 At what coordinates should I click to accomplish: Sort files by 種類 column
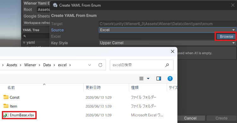click(x=135, y=88)
